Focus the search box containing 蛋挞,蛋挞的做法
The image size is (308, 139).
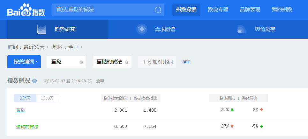(x=108, y=10)
